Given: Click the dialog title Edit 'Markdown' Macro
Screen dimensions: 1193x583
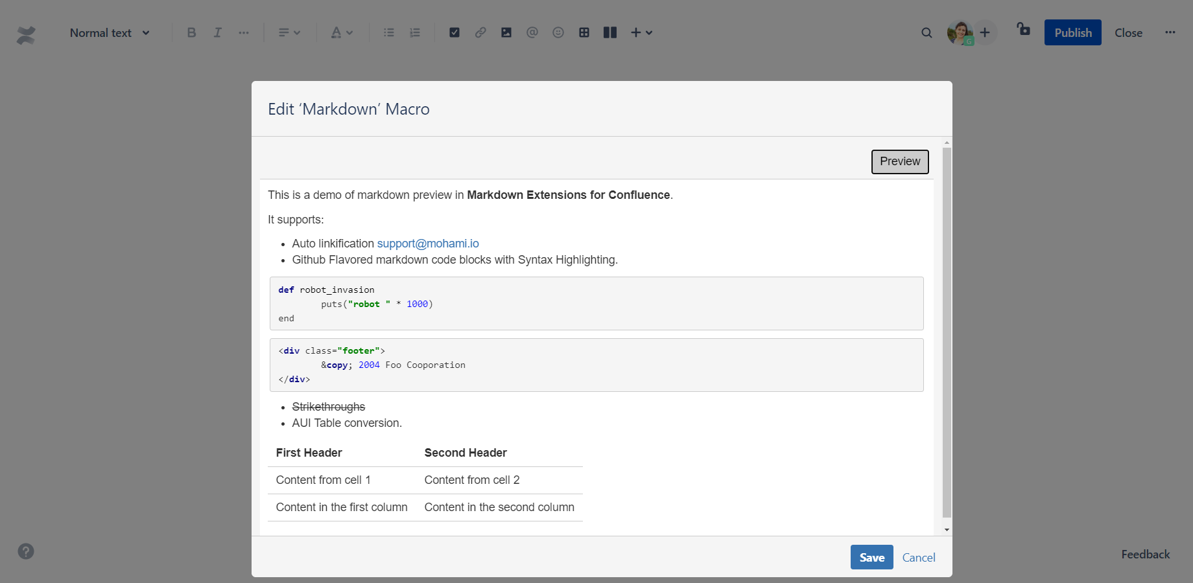Looking at the screenshot, I should tap(349, 109).
